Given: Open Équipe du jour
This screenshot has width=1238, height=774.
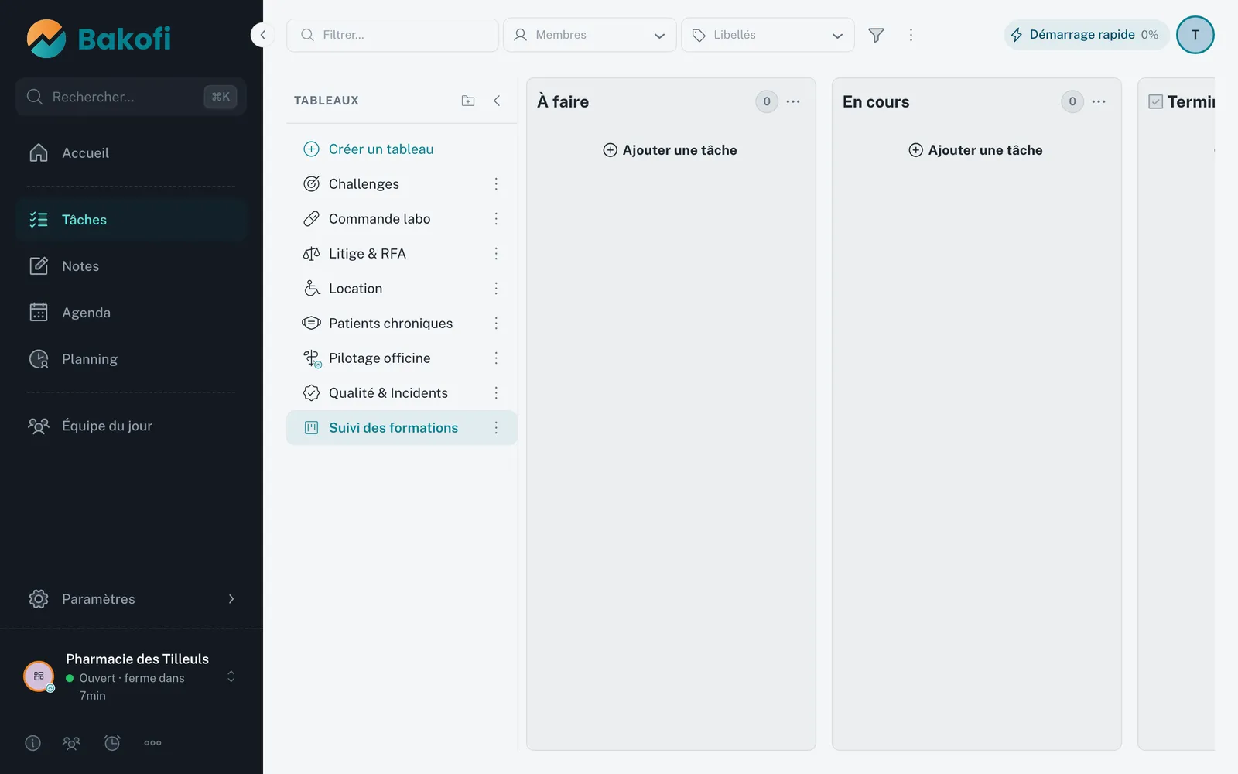Looking at the screenshot, I should (x=132, y=426).
